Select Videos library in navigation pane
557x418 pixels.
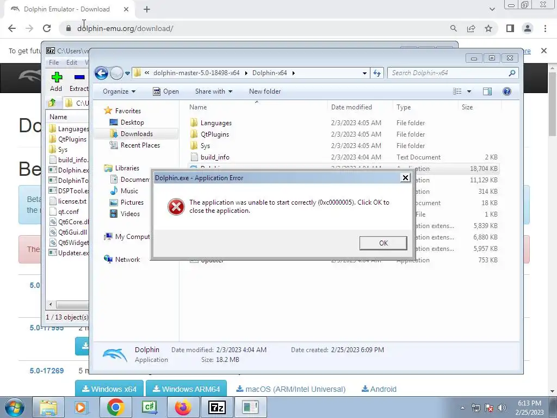(130, 213)
